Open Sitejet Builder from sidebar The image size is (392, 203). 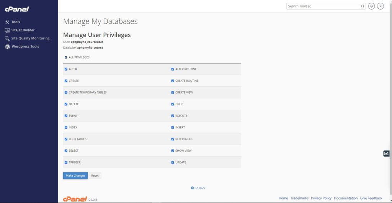[x=23, y=30]
